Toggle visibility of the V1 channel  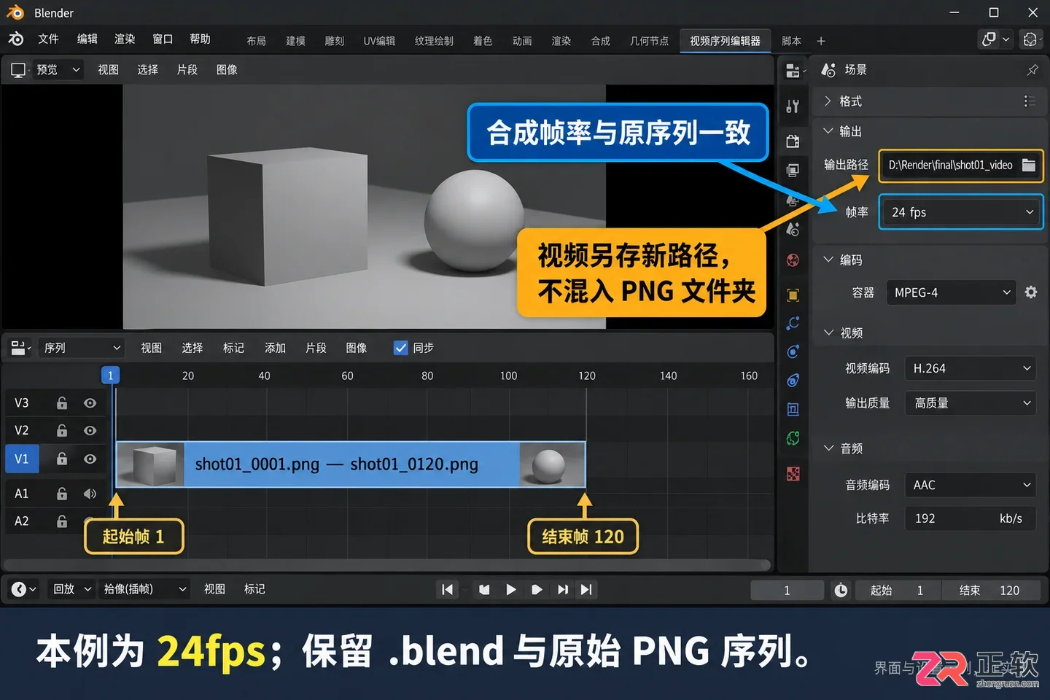[x=90, y=459]
